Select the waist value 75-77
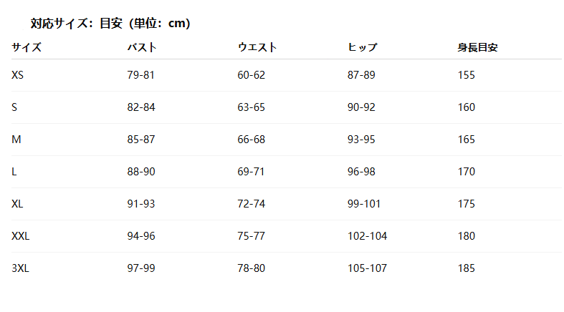Image resolution: width=564 pixels, height=312 pixels. 251,236
